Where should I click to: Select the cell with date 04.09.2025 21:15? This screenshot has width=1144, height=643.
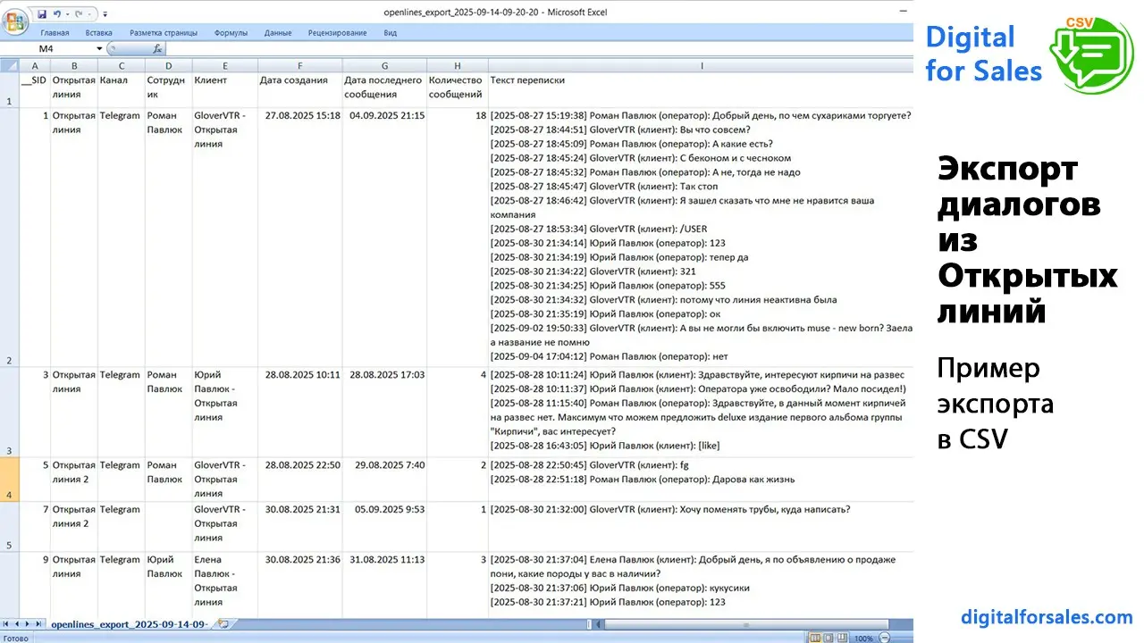coord(384,237)
